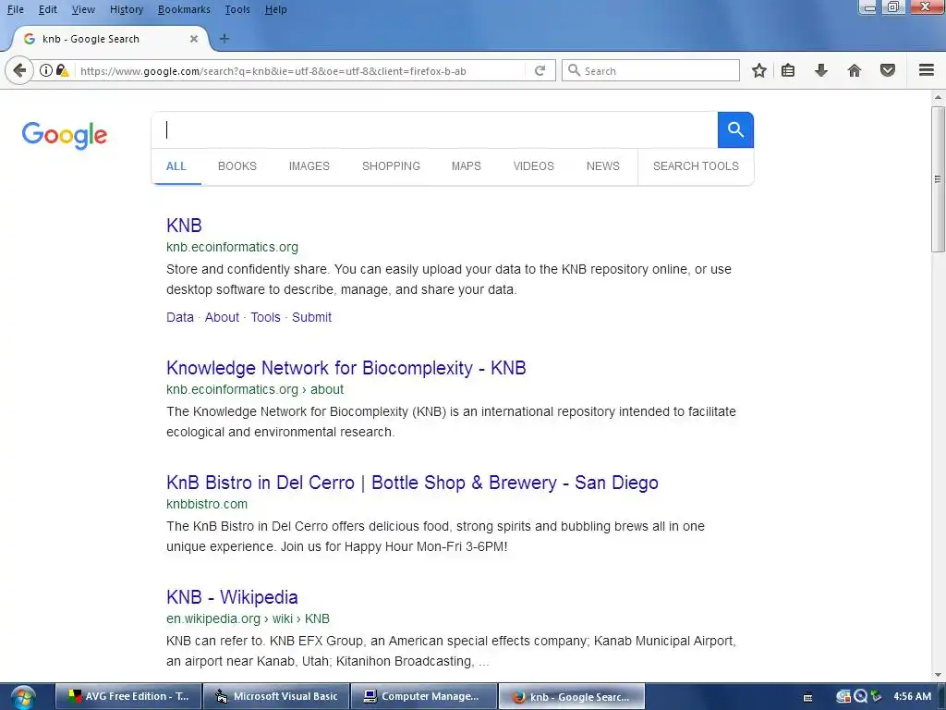Open the Firefox hamburger menu
The width and height of the screenshot is (946, 710).
click(927, 70)
